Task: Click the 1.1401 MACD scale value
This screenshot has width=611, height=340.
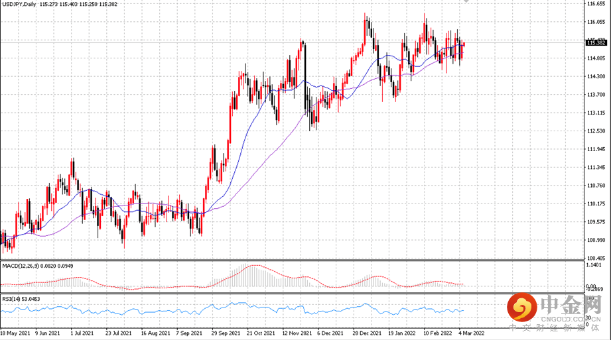Action: (x=596, y=265)
